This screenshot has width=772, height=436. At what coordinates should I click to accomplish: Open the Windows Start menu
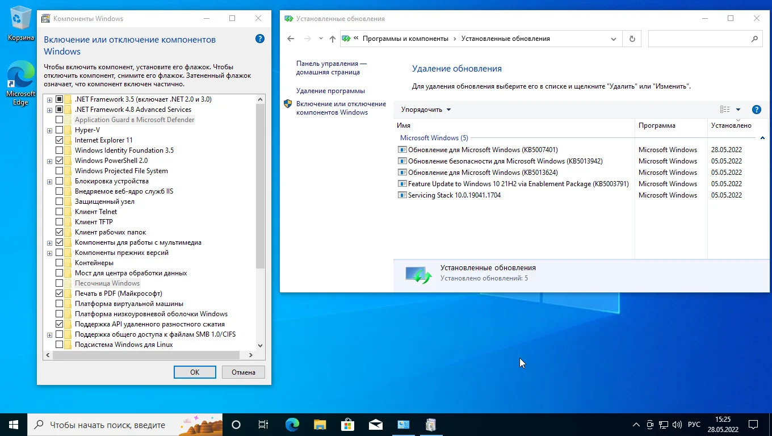click(14, 425)
